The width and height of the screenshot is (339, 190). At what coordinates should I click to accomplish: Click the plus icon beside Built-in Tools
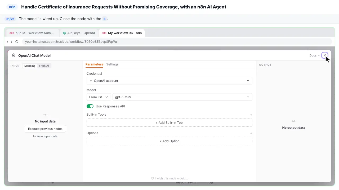[251, 115]
